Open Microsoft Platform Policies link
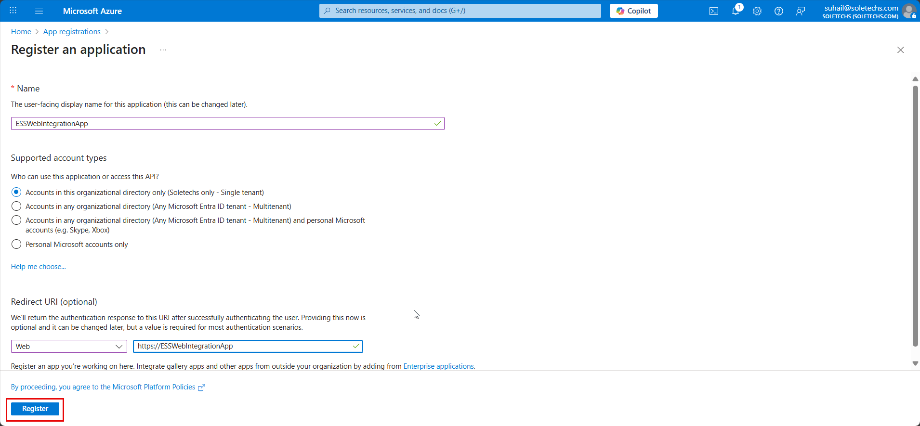The image size is (920, 426). [x=108, y=387]
